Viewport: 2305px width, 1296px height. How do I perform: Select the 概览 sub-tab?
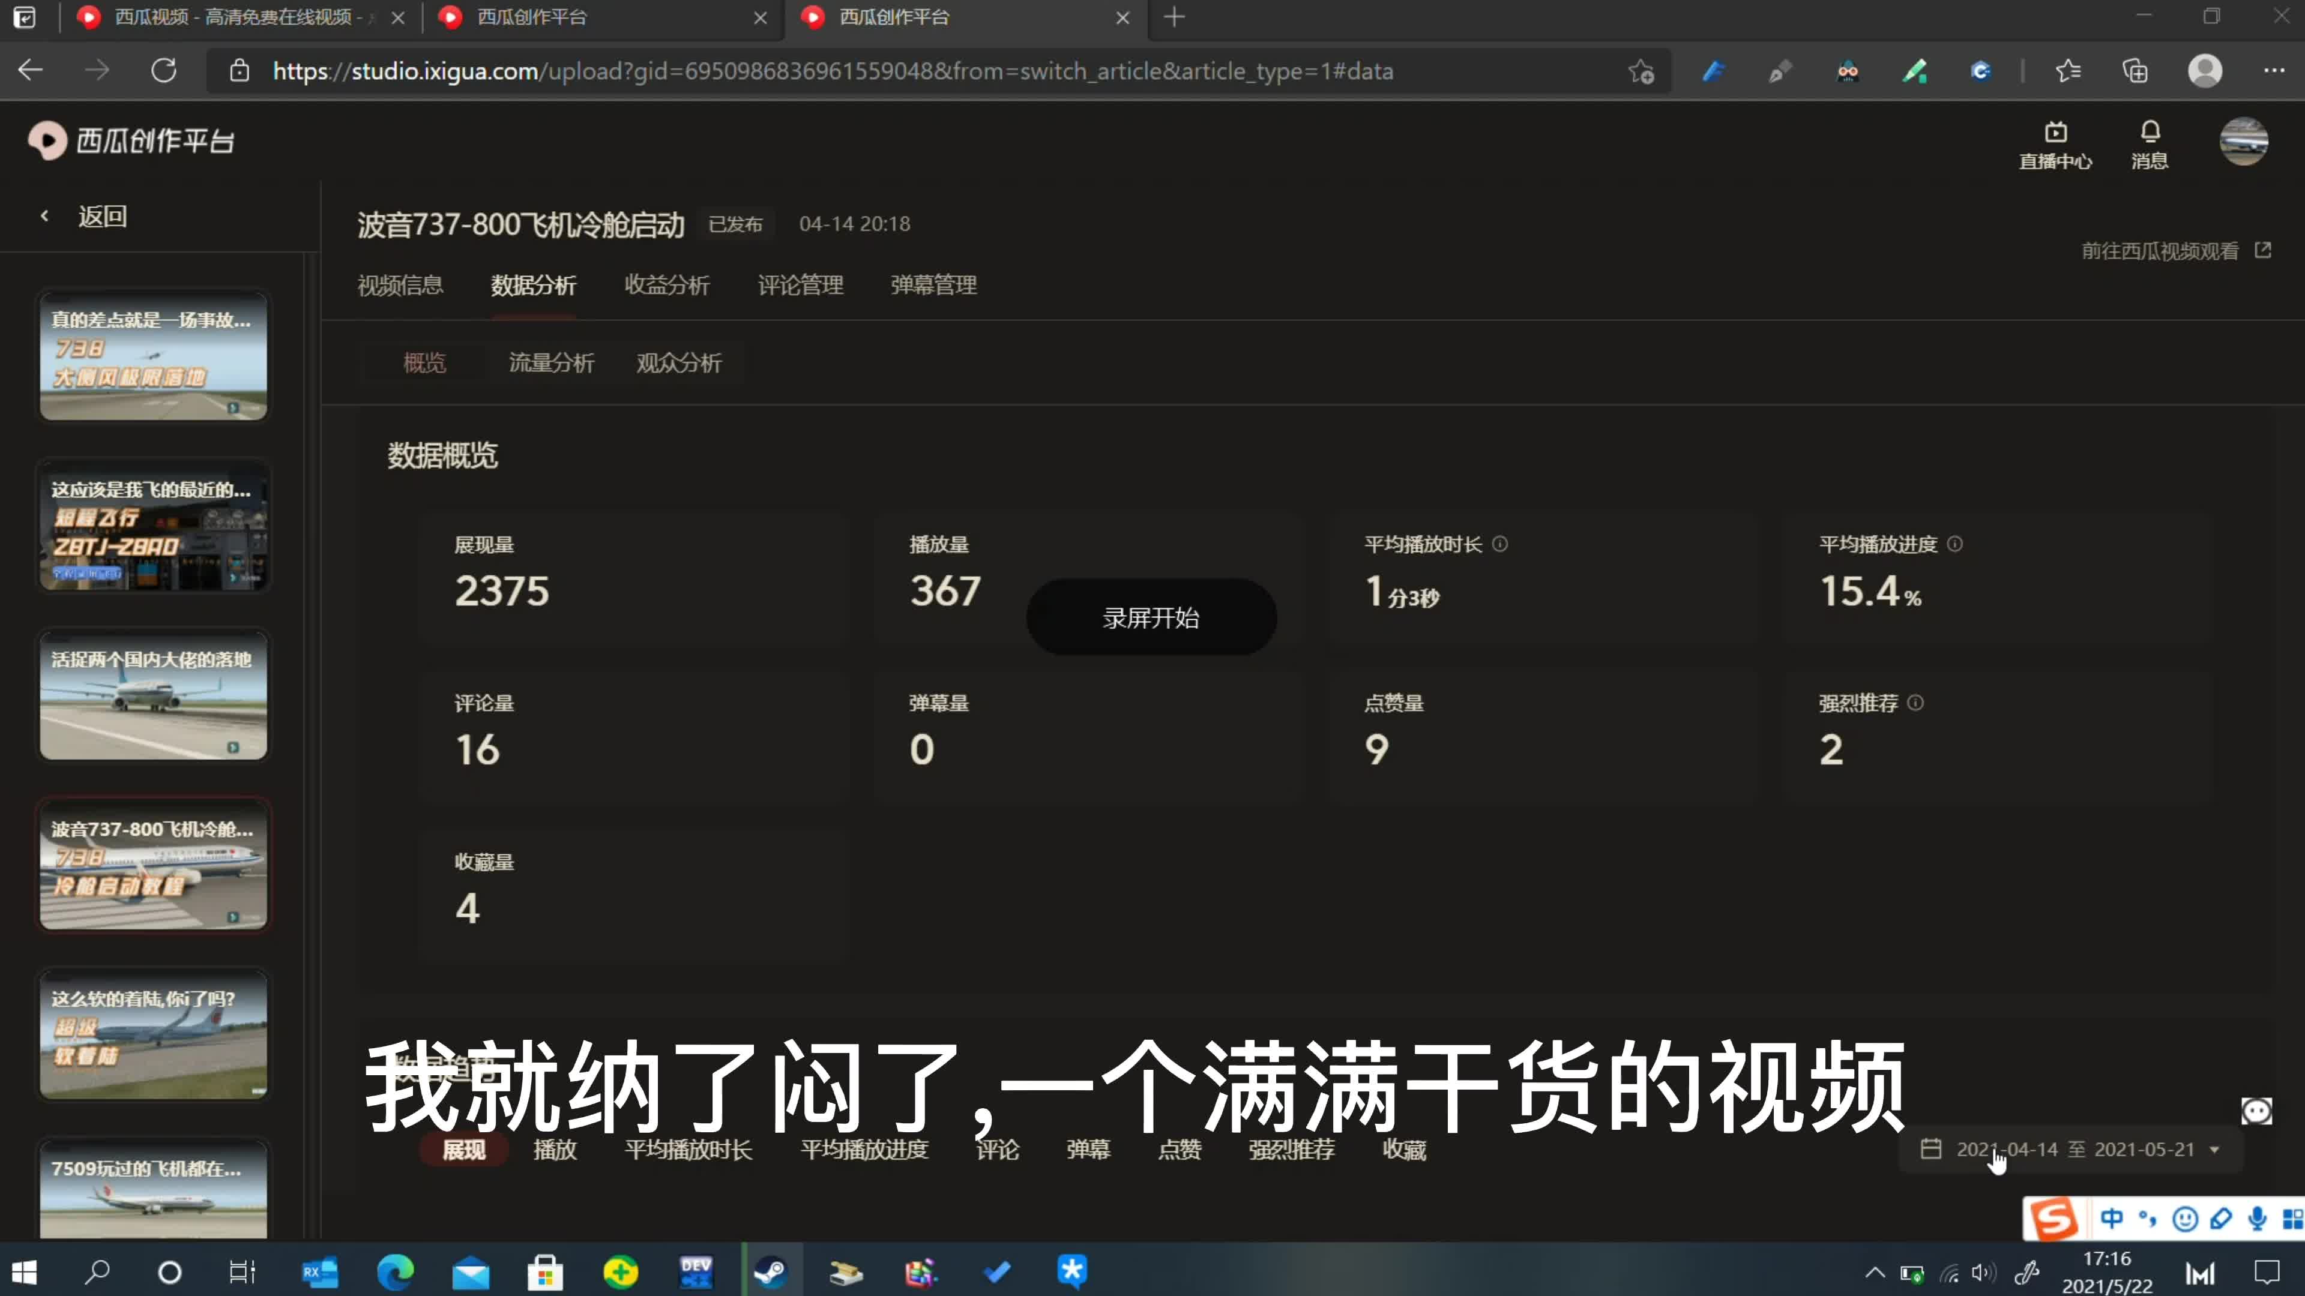tap(424, 362)
